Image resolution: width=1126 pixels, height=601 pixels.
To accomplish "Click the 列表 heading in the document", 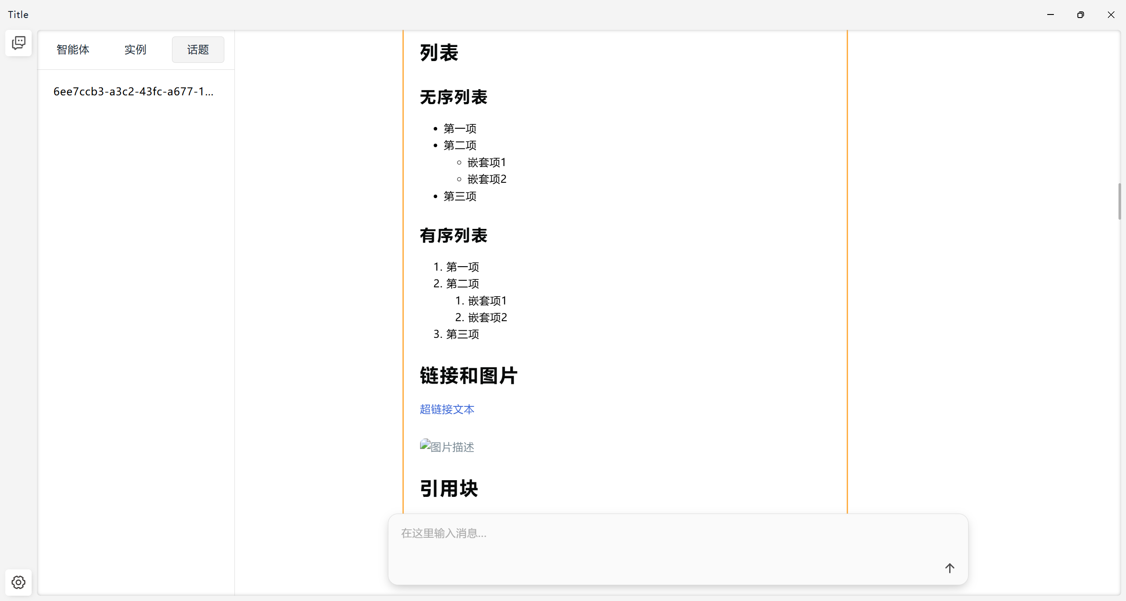I will (x=438, y=52).
